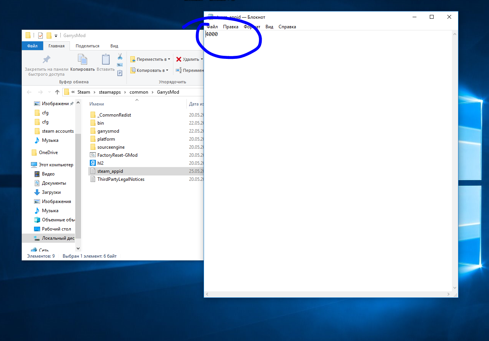Select the FactoryReset-GMod file icon

pyautogui.click(x=92, y=155)
